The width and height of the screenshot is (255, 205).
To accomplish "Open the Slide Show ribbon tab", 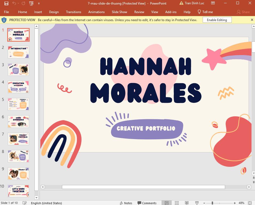I will tap(119, 12).
